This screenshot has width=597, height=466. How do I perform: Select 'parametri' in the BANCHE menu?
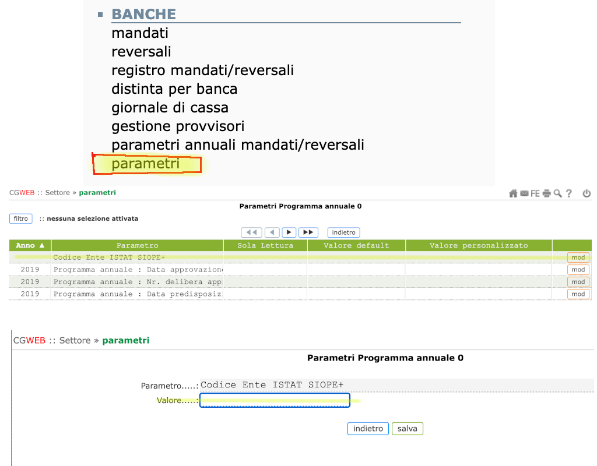point(146,164)
